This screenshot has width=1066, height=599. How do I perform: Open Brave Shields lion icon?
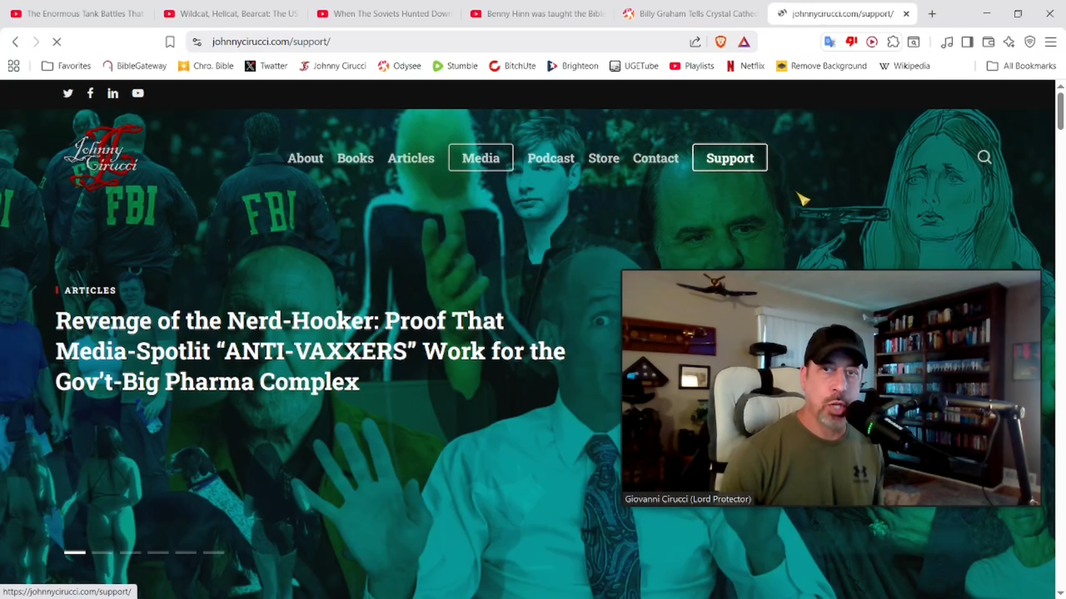(720, 42)
